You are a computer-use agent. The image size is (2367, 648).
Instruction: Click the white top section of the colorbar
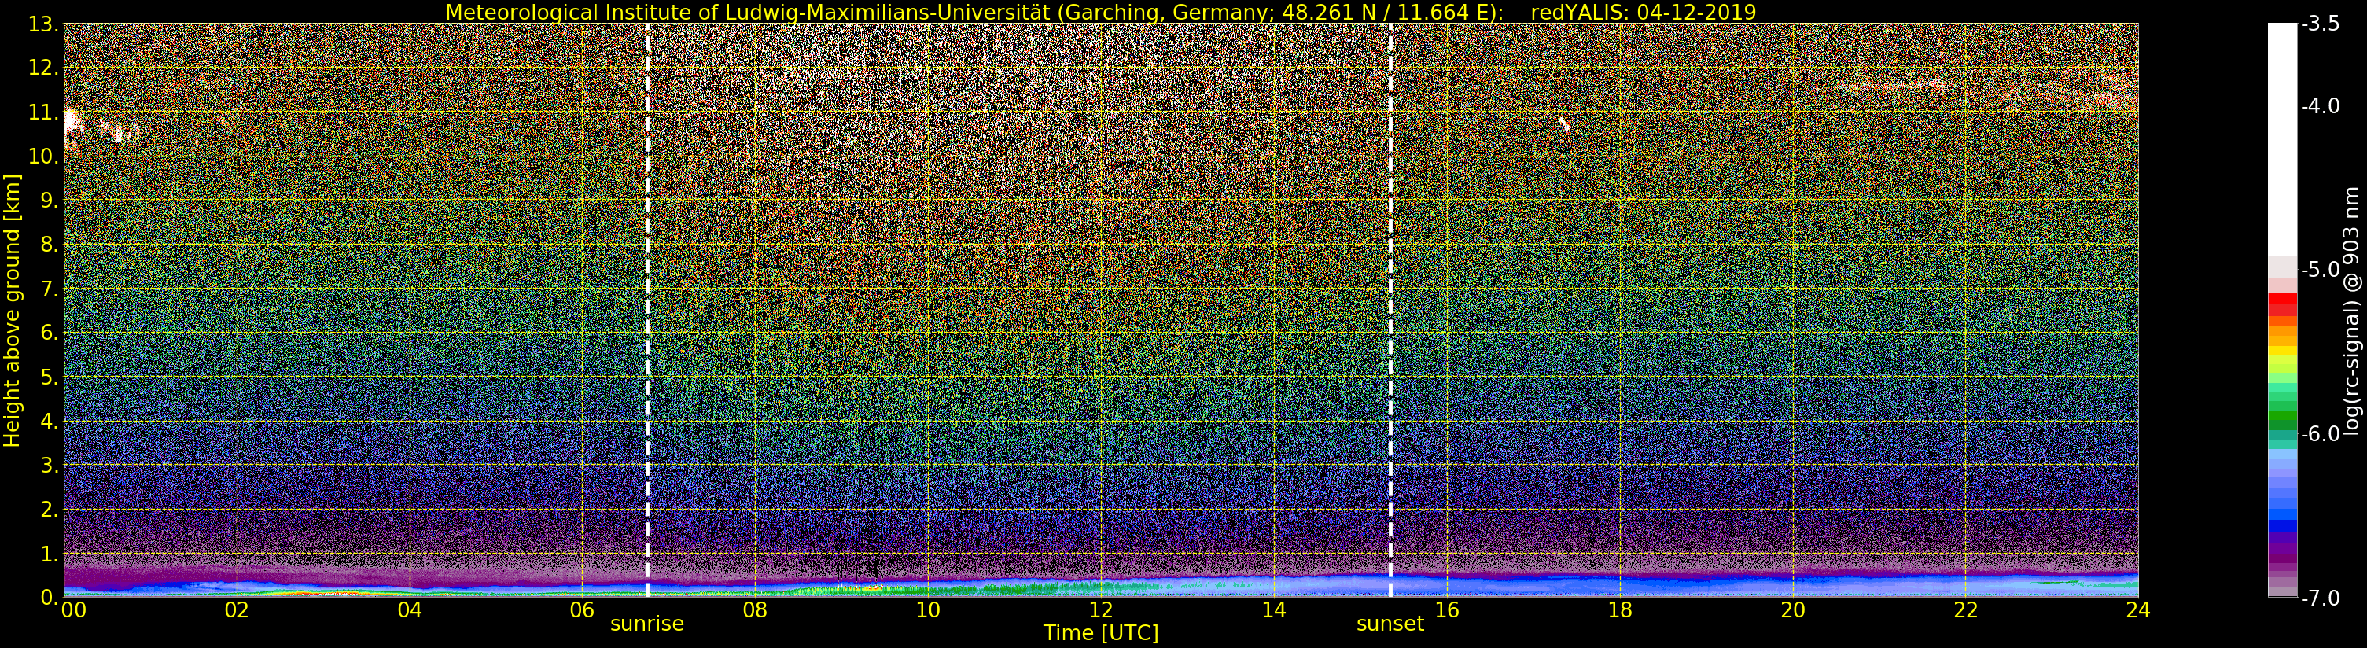point(2281,140)
